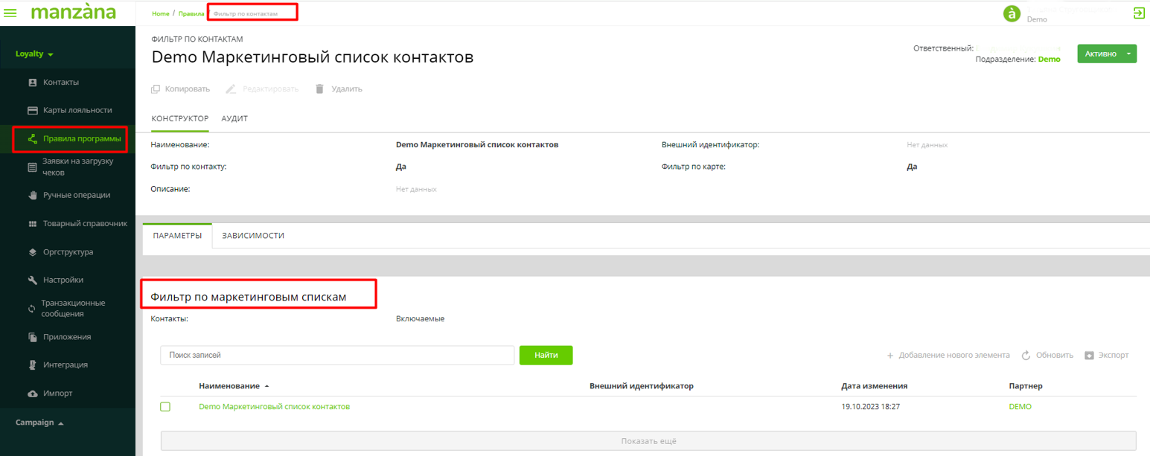Click the Копировать copy icon
Image resolution: width=1150 pixels, height=456 pixels.
click(156, 89)
